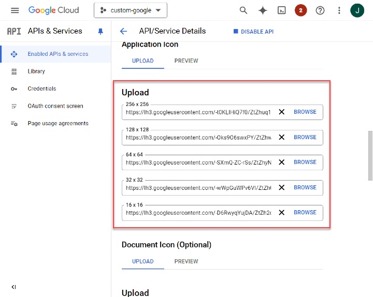
Task: Clear the 128 x 128 icon URL
Action: pyautogui.click(x=282, y=137)
